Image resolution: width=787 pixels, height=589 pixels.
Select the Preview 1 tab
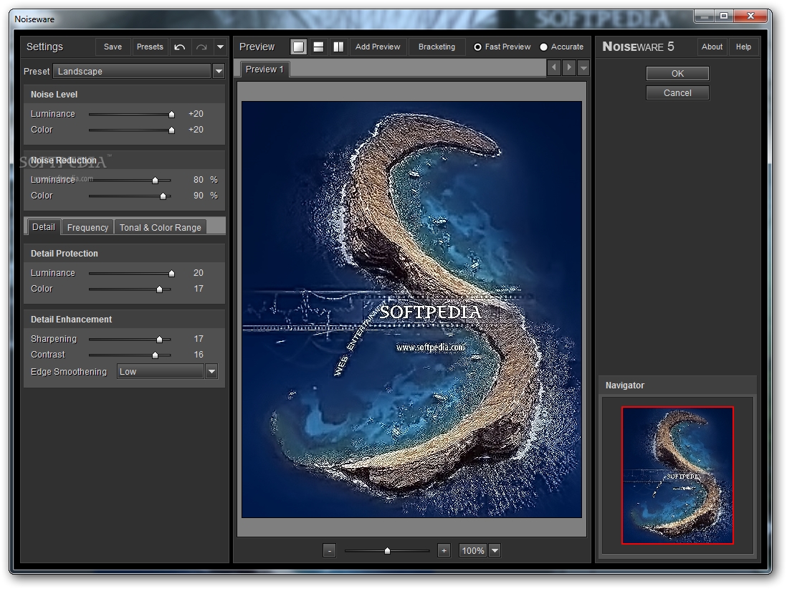(264, 70)
